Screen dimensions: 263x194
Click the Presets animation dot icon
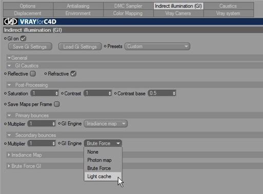pyautogui.click(x=105, y=46)
